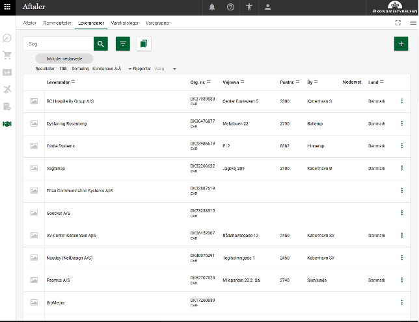Open the app launcher grid icon

click(8, 7)
